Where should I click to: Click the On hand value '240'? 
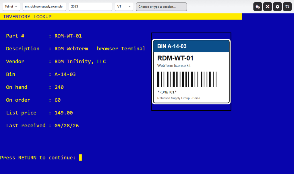pyautogui.click(x=59, y=87)
